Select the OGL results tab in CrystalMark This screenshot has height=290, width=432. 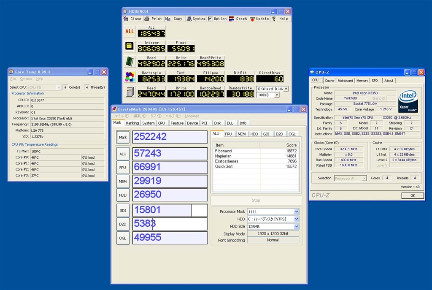pos(292,134)
